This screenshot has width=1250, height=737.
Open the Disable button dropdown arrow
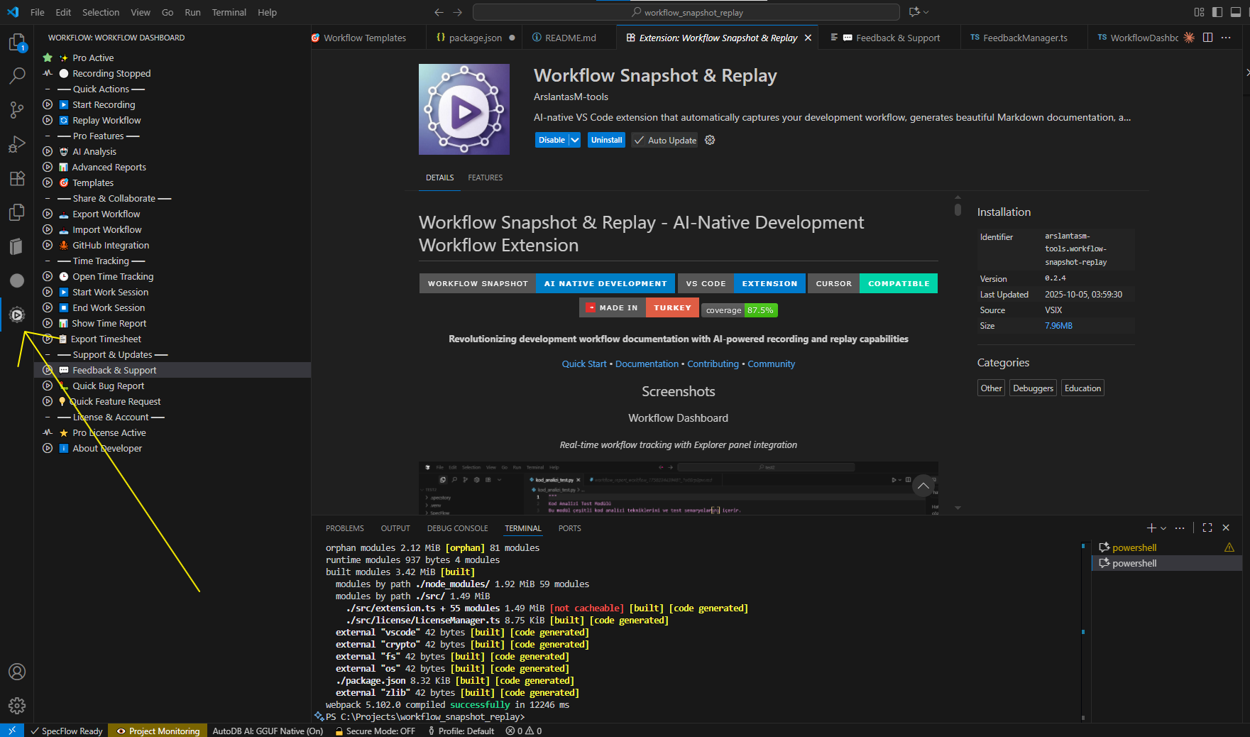pos(575,140)
